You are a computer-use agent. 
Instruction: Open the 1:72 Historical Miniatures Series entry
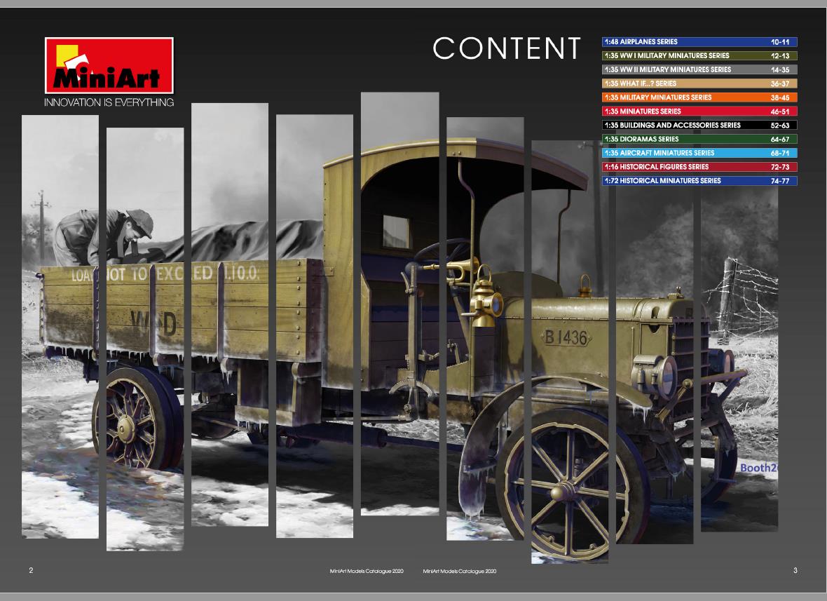click(x=699, y=180)
